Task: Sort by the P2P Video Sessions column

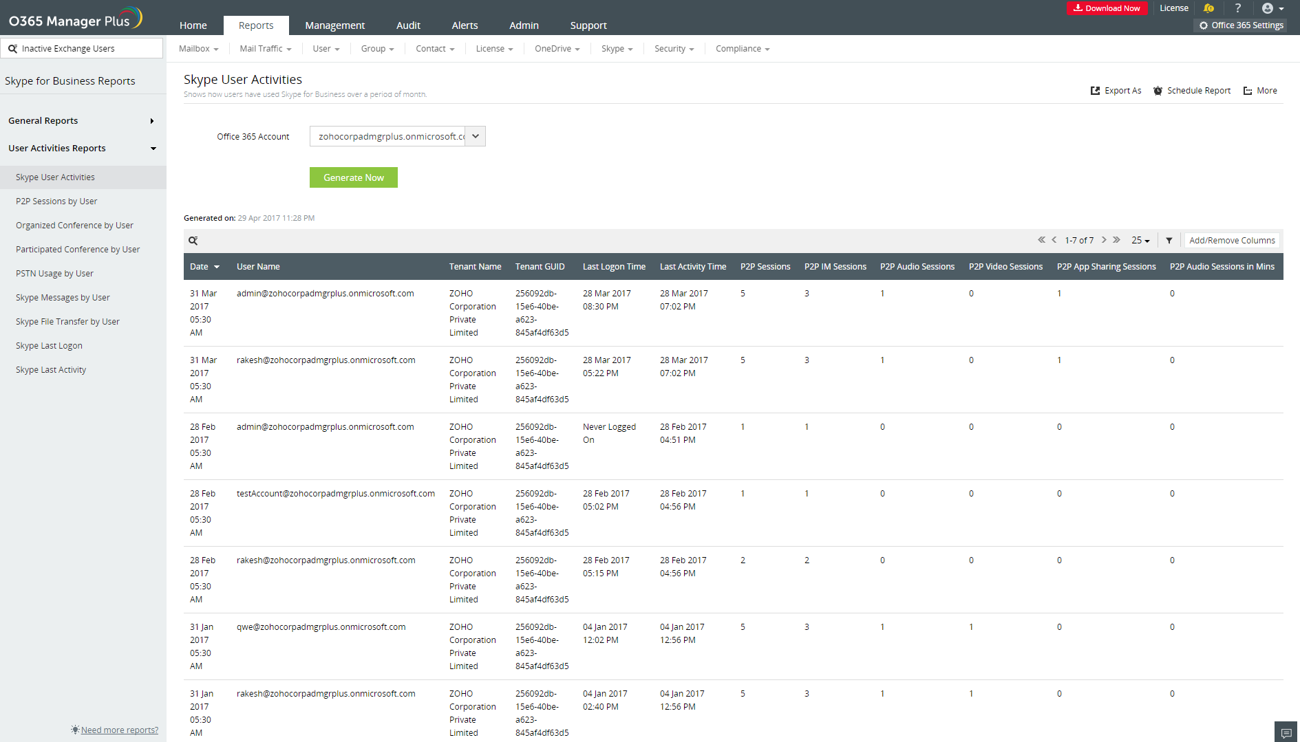Action: click(x=1005, y=267)
